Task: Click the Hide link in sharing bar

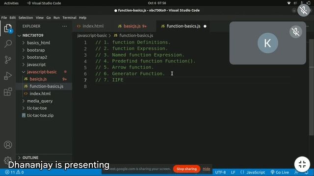Action: click(x=206, y=169)
